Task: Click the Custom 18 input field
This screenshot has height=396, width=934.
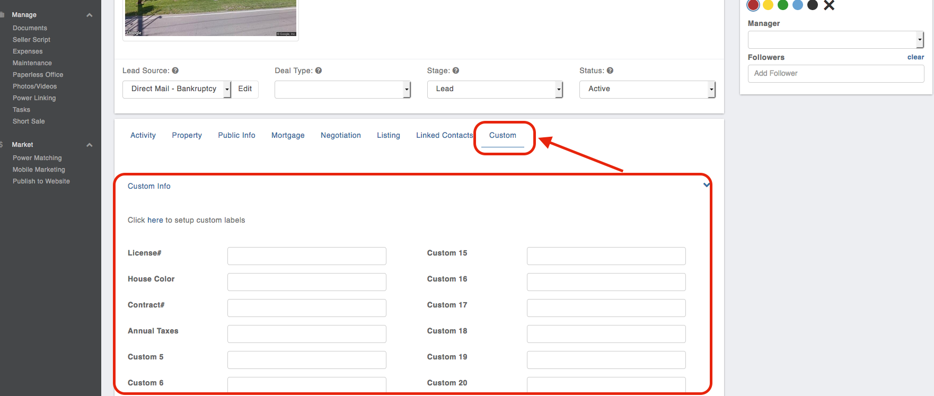Action: click(x=606, y=334)
